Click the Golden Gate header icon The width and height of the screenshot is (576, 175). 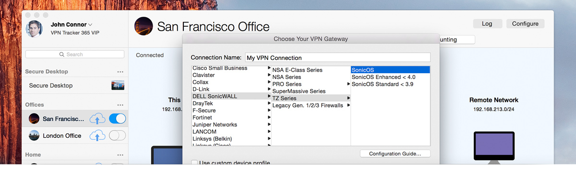tap(144, 26)
